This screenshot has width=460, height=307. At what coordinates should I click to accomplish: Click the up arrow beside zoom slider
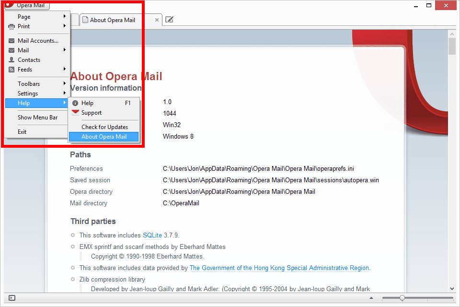tap(371, 298)
